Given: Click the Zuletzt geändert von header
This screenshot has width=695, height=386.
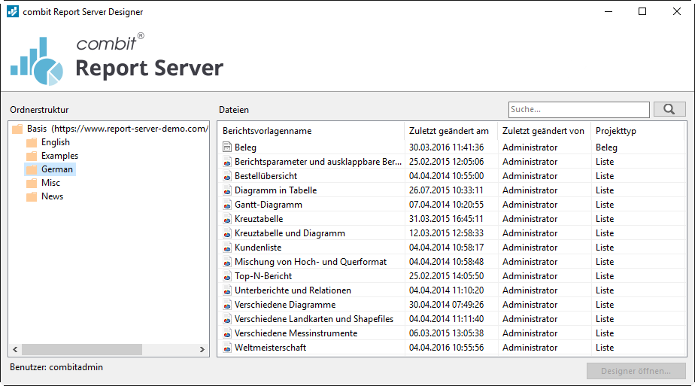Looking at the screenshot, I should 543,131.
